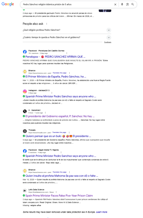Screen dimensions: 143x218
Task: Click the Feedback link
Action: [108, 42]
